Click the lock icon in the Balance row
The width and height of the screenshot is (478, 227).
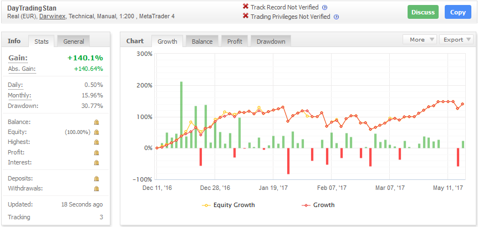[96, 122]
